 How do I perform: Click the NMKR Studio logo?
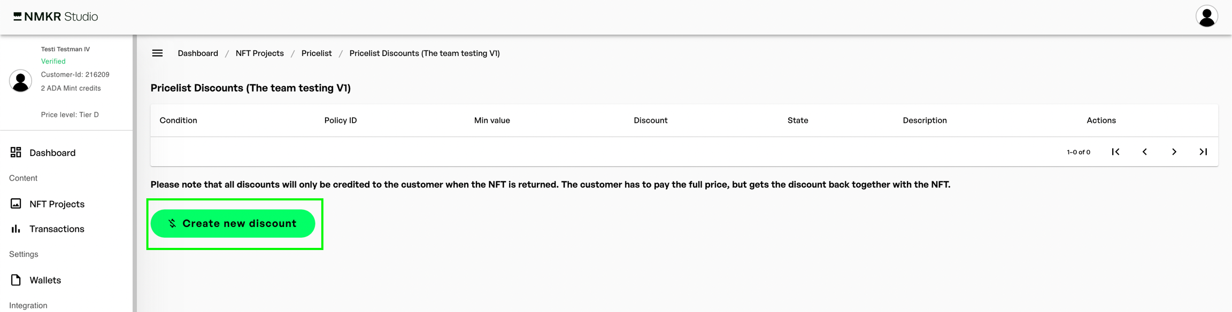click(x=56, y=17)
